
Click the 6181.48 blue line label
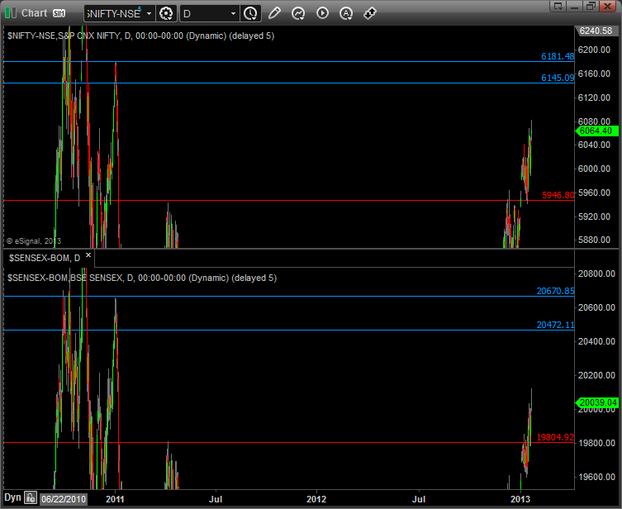[558, 56]
